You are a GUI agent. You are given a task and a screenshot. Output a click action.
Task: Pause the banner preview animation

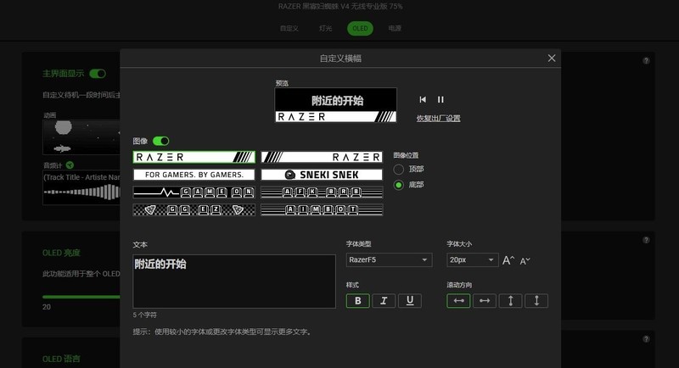point(441,99)
